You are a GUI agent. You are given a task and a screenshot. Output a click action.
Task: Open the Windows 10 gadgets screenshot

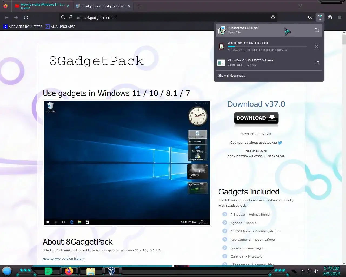(x=127, y=163)
